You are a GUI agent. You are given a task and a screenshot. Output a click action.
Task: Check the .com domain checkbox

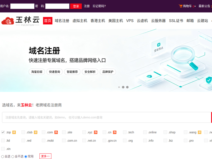[43, 132]
